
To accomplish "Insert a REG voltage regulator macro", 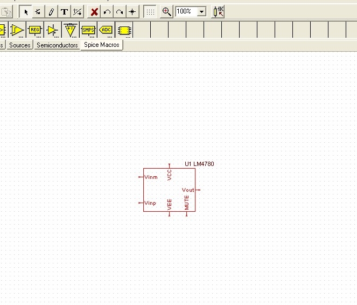I will (35, 30).
